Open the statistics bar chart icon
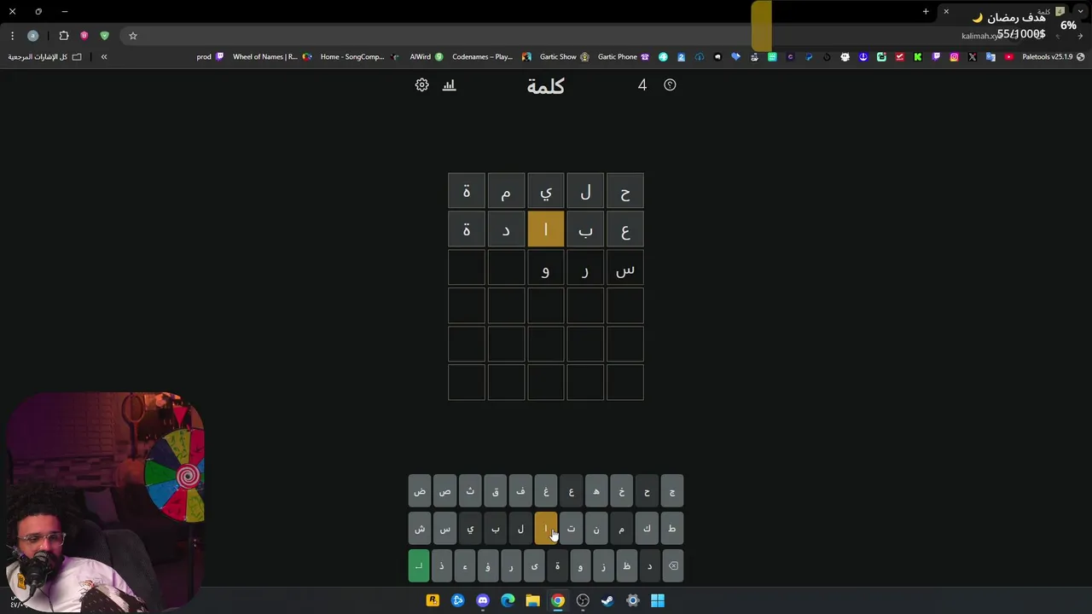Viewport: 1092px width, 614px height. [x=450, y=85]
